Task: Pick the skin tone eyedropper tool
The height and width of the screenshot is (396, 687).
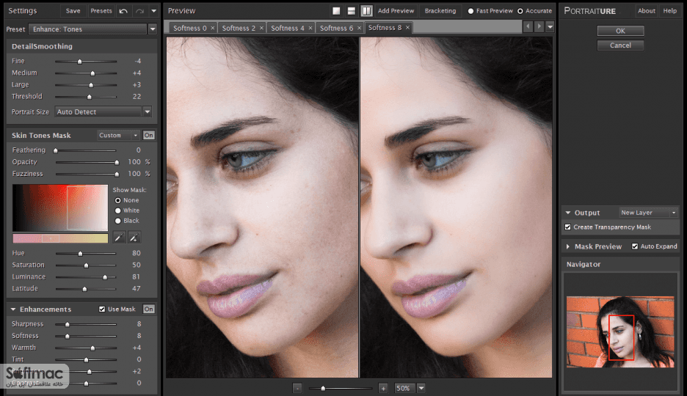Action: click(119, 238)
